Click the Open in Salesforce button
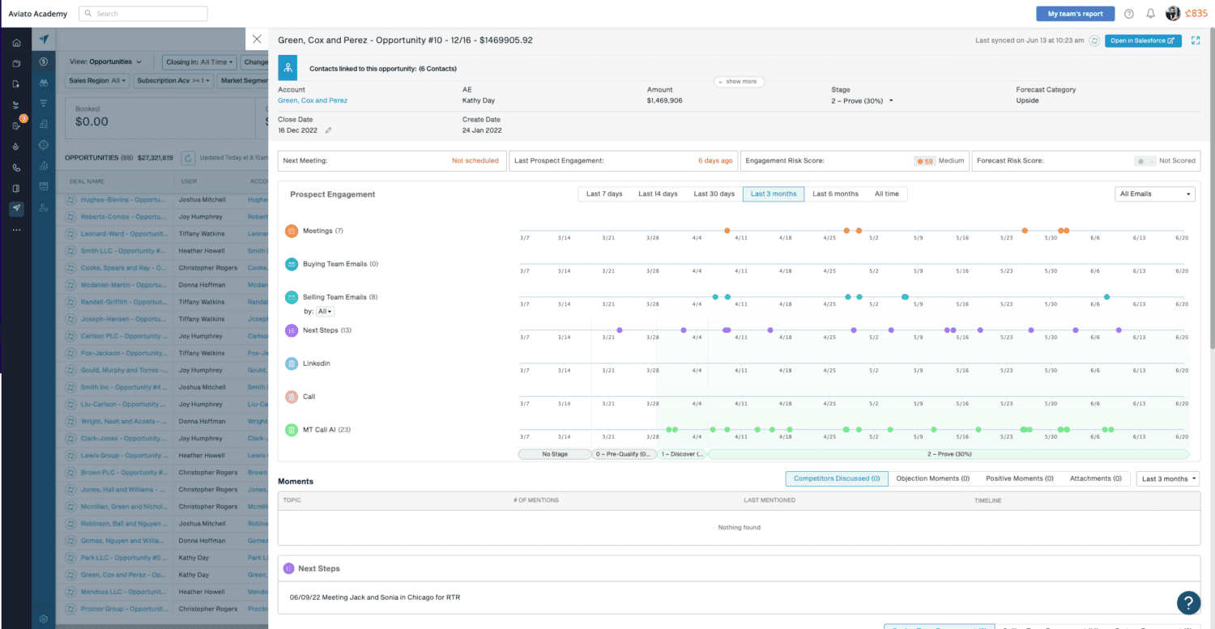Screen dimensions: 1215x629 coord(1143,40)
